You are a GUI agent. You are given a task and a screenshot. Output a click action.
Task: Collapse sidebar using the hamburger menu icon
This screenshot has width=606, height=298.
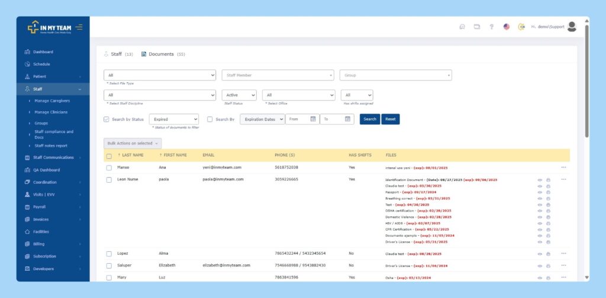point(79,27)
